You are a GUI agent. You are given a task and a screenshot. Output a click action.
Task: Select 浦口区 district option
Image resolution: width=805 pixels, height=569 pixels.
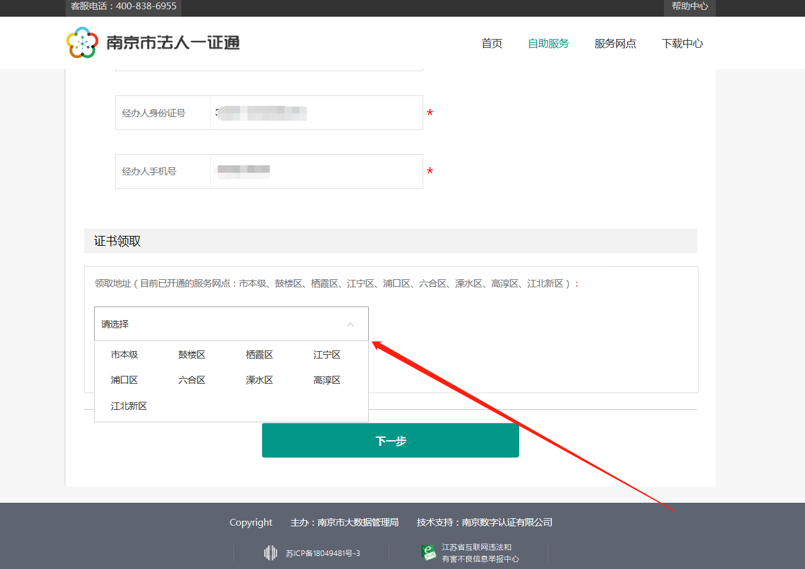point(124,380)
